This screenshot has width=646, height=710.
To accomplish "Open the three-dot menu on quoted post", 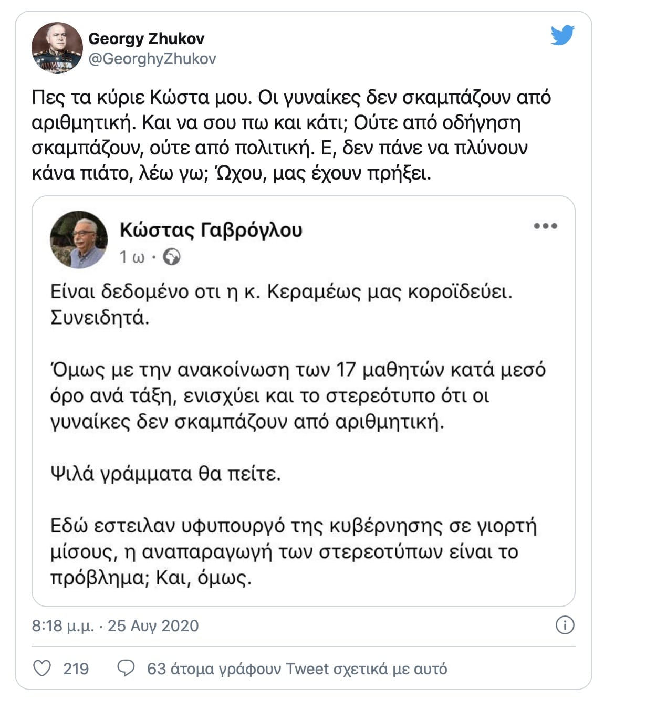I will coord(545,226).
